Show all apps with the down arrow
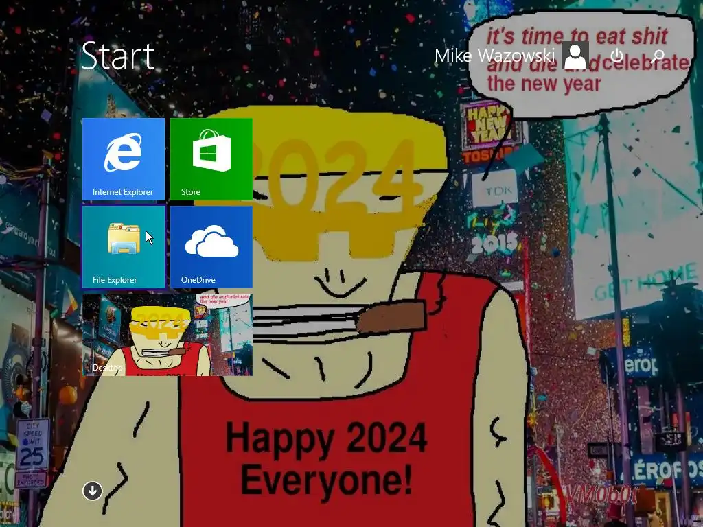 click(x=93, y=491)
